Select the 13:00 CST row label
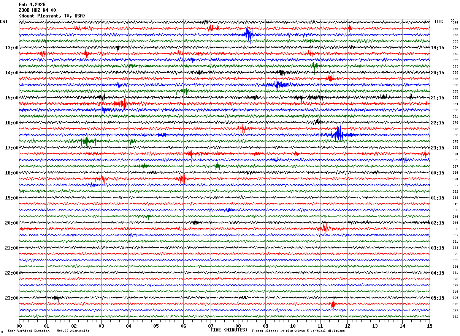Viewport: 460px width, 336px height. [11, 48]
